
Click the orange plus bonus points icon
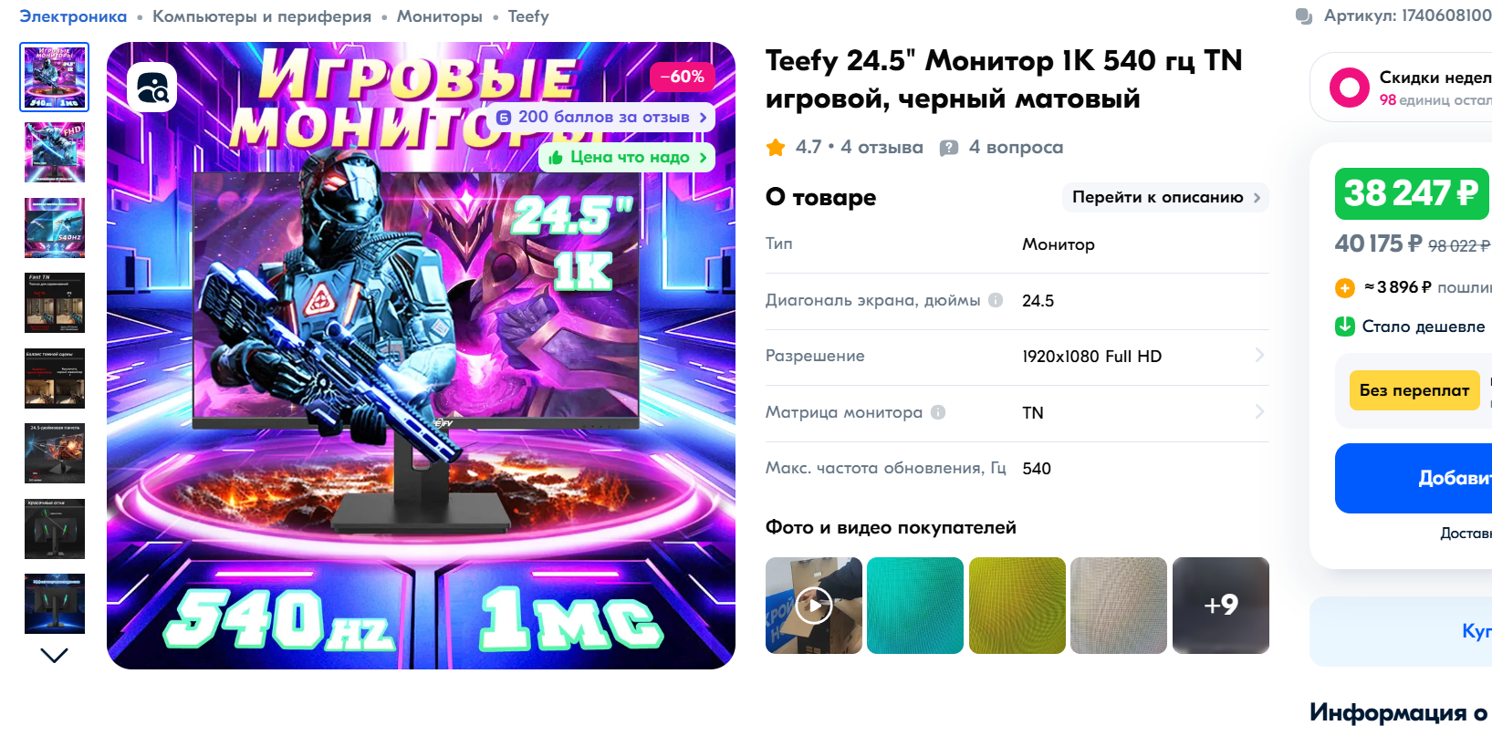coord(1345,288)
